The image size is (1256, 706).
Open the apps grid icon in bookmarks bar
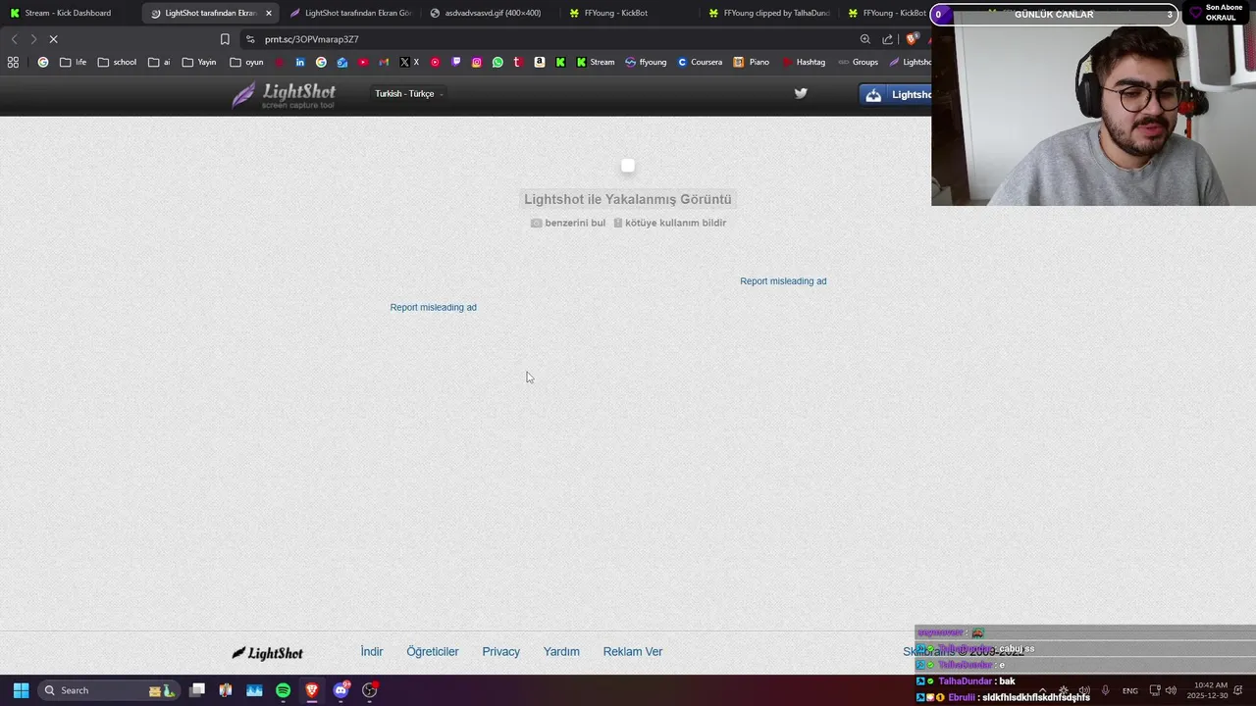pos(13,62)
